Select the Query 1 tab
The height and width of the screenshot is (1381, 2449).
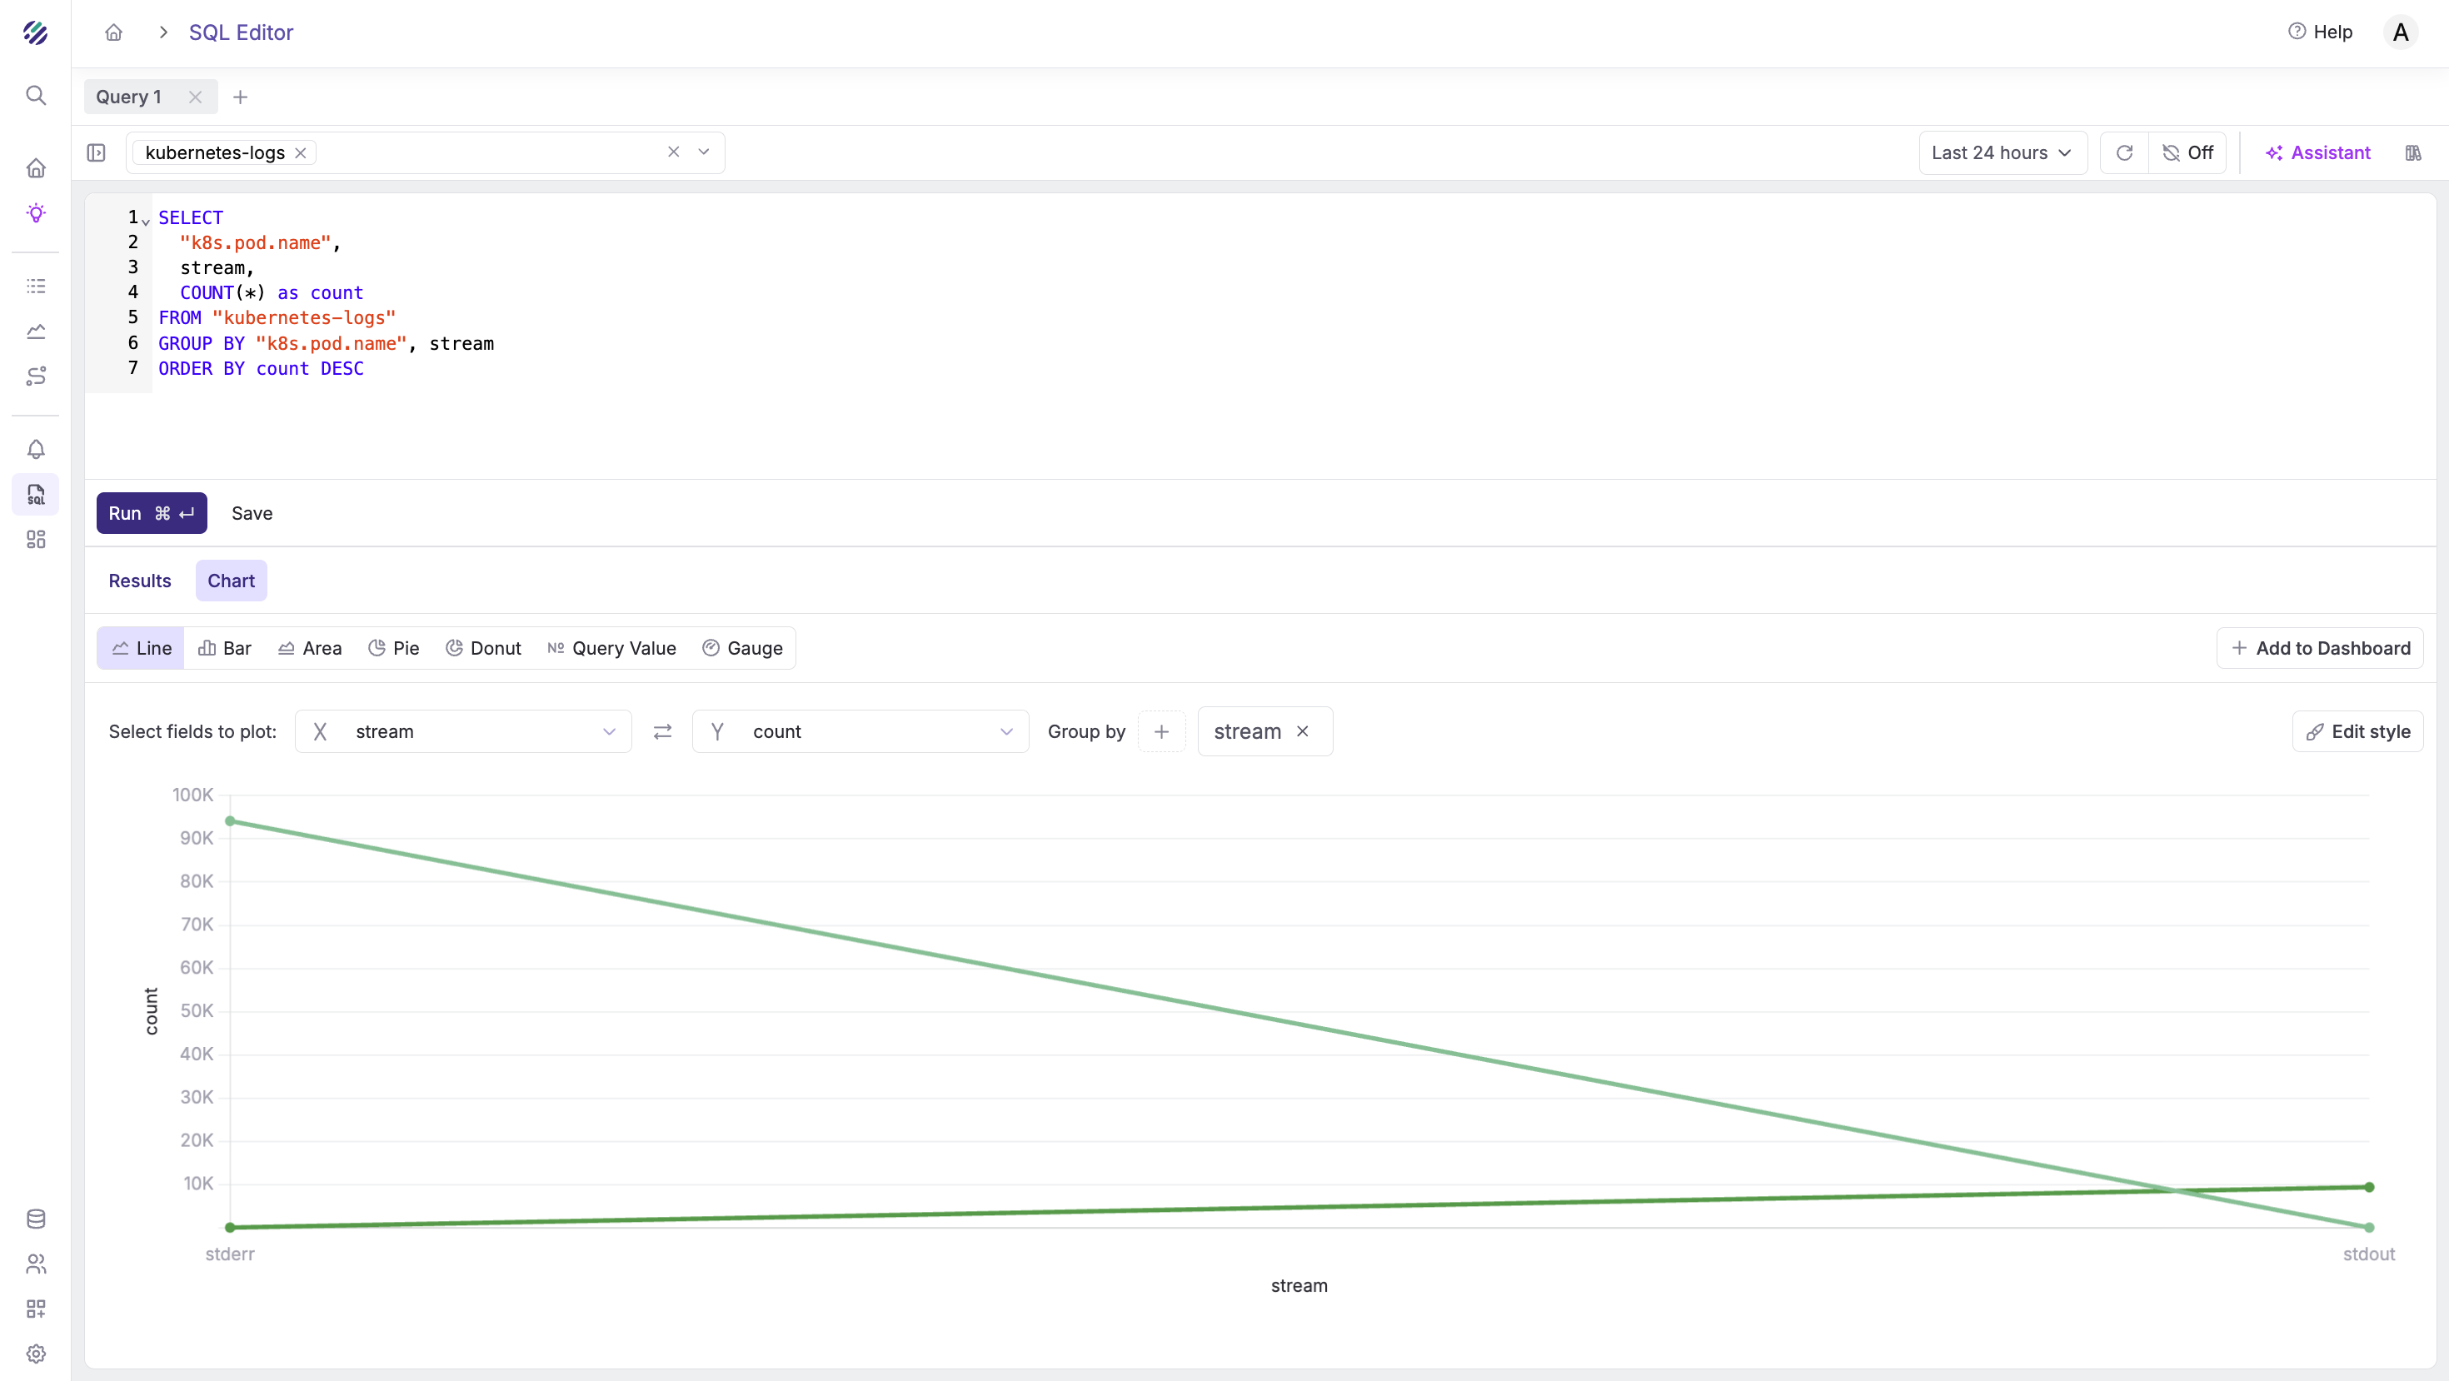129,97
